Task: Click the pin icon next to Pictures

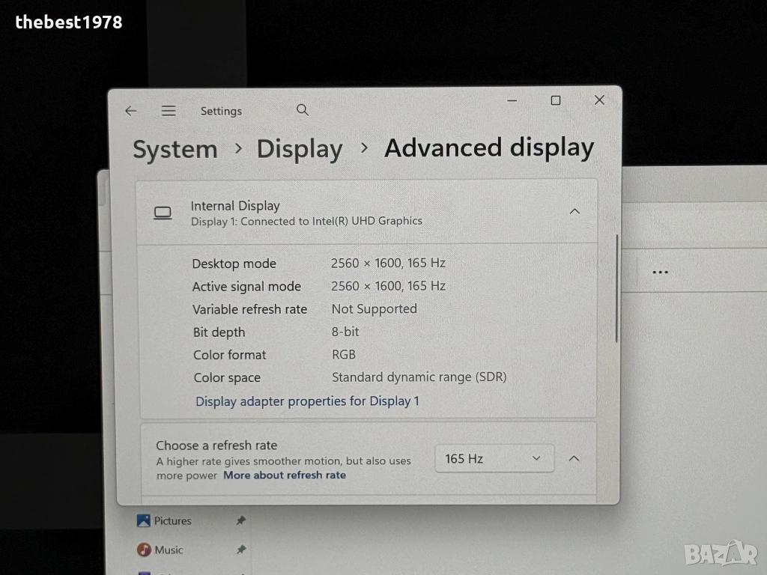Action: (240, 521)
